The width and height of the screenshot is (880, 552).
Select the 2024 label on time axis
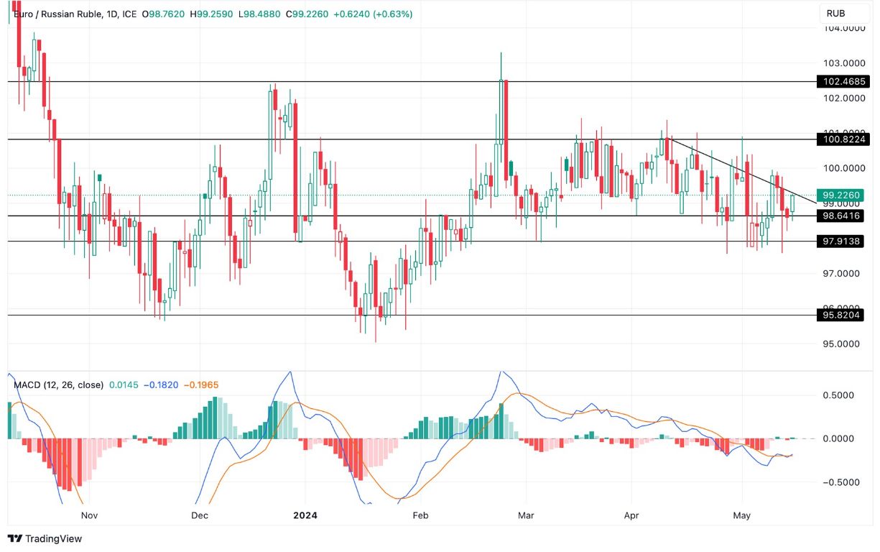pos(305,515)
